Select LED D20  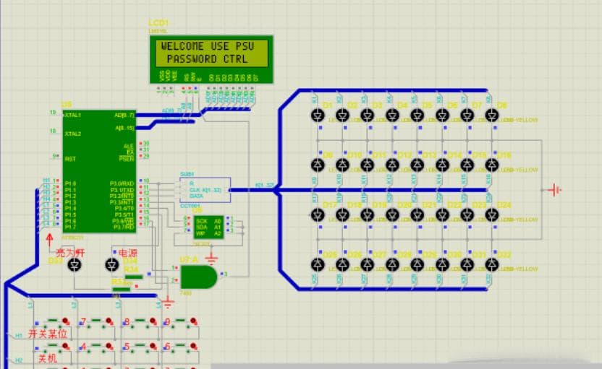[x=392, y=215]
